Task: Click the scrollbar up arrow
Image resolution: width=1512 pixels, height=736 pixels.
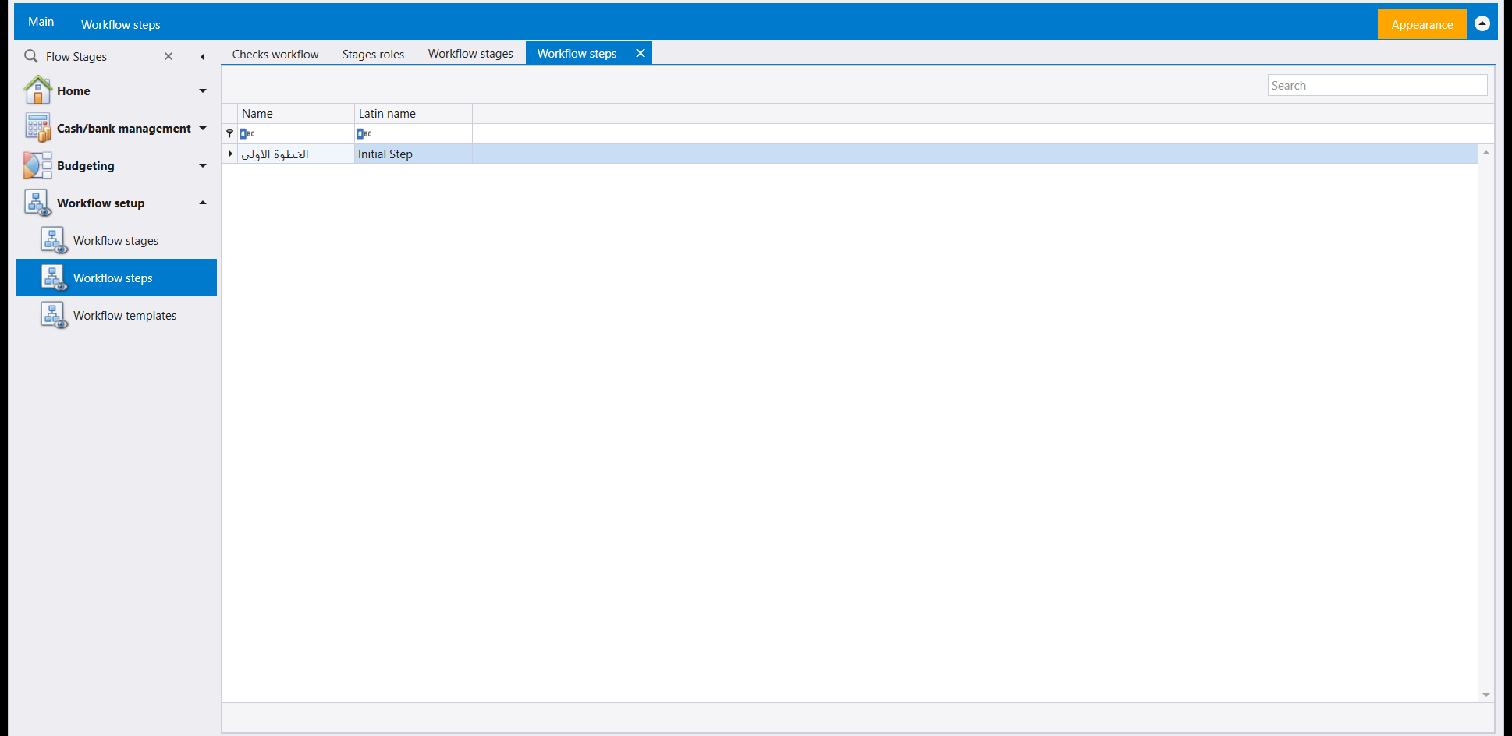Action: pos(1486,152)
